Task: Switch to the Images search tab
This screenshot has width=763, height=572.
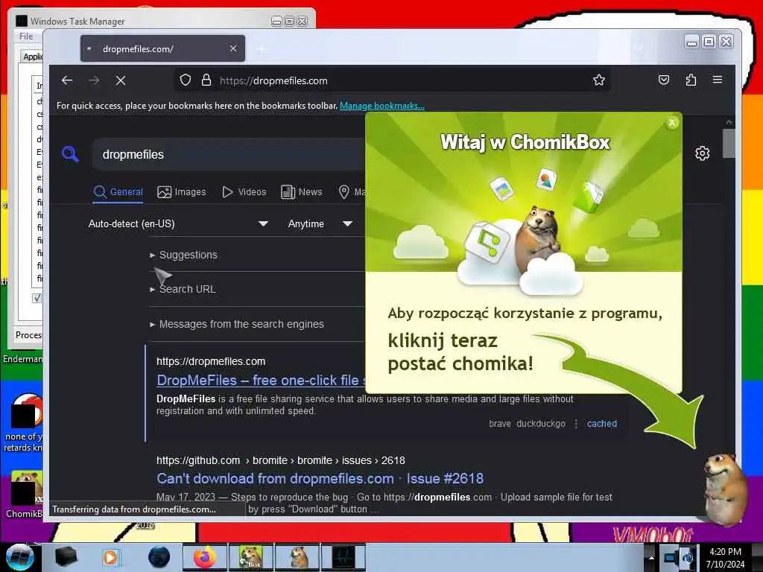Action: pyautogui.click(x=182, y=192)
